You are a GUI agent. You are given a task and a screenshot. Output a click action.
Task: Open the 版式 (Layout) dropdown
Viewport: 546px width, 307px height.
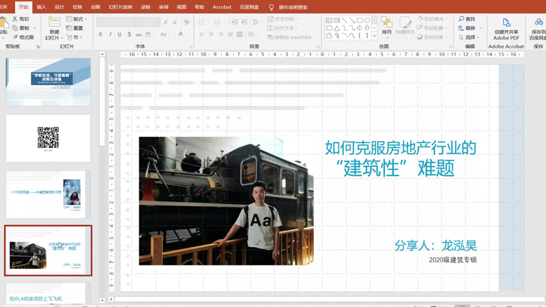point(76,19)
